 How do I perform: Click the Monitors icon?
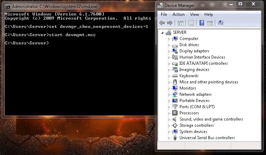tap(175, 88)
